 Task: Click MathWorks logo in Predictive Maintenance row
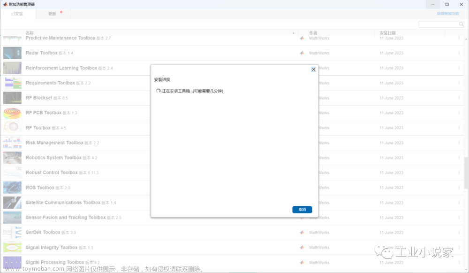[x=302, y=38]
